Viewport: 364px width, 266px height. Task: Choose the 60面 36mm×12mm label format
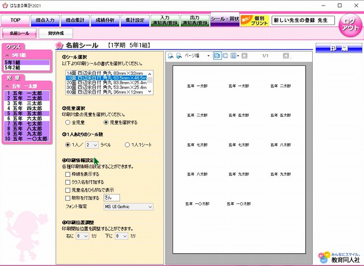(x=107, y=92)
